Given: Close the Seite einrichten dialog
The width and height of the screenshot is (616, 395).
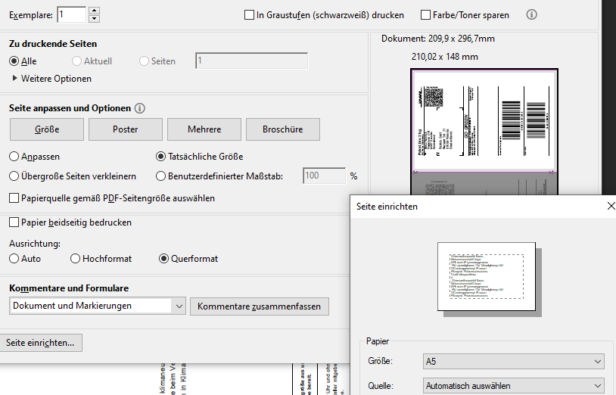Looking at the screenshot, I should pos(611,206).
